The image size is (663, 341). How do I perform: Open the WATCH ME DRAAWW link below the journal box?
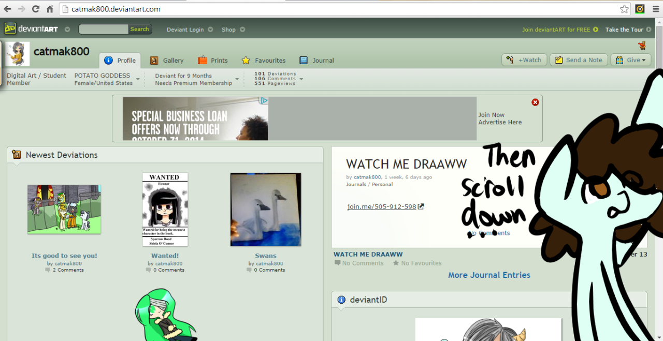(x=368, y=254)
